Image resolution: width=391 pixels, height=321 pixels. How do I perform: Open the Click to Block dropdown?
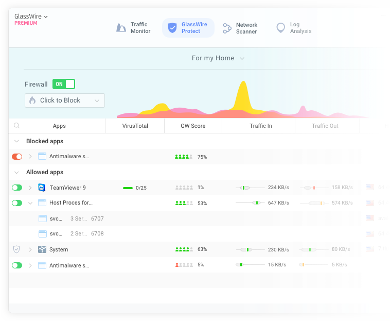pyautogui.click(x=65, y=100)
